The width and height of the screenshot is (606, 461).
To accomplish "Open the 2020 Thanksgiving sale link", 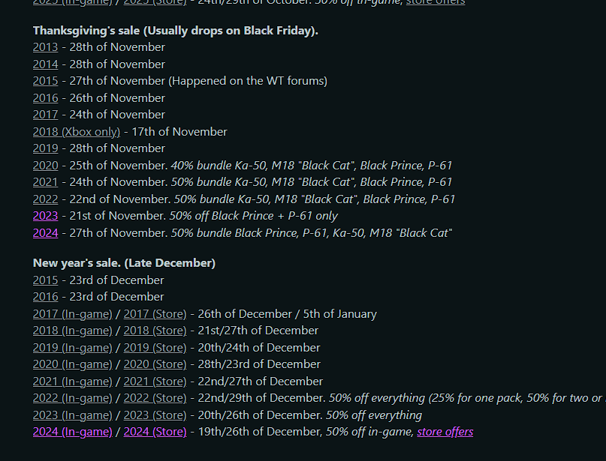I will point(45,166).
